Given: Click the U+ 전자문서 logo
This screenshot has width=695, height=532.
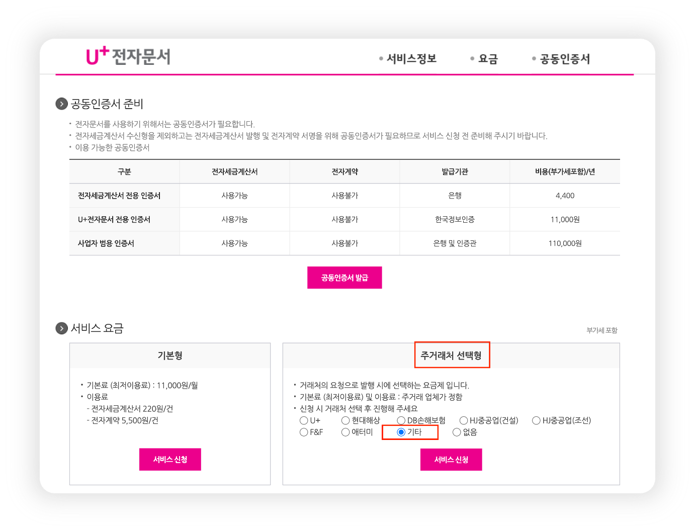Looking at the screenshot, I should point(128,56).
